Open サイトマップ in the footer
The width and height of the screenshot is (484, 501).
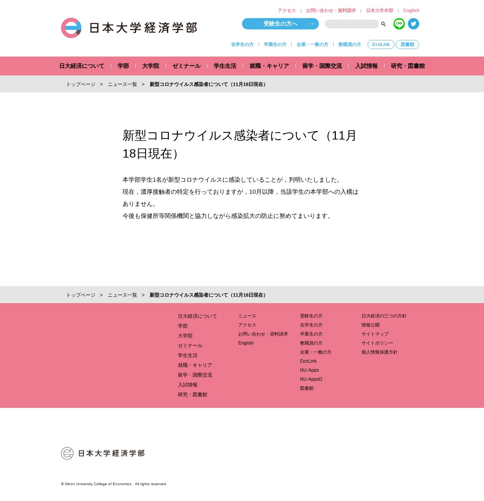375,334
